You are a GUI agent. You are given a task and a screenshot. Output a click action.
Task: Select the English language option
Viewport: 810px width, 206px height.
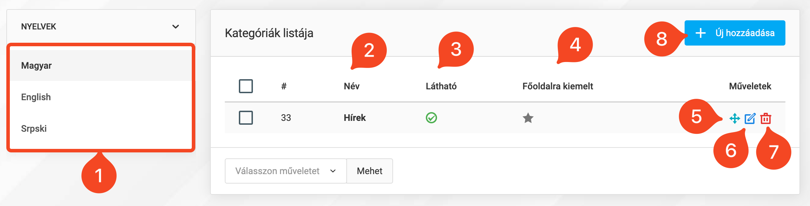[36, 97]
